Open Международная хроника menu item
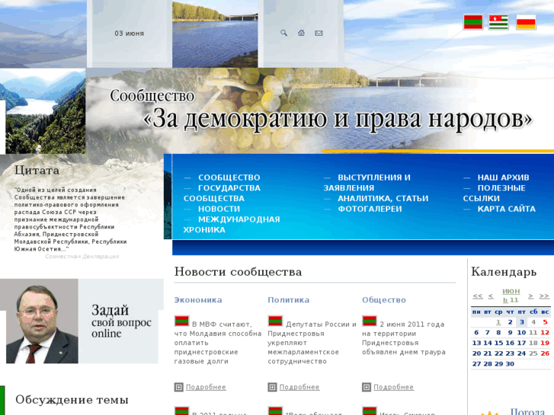 232,225
